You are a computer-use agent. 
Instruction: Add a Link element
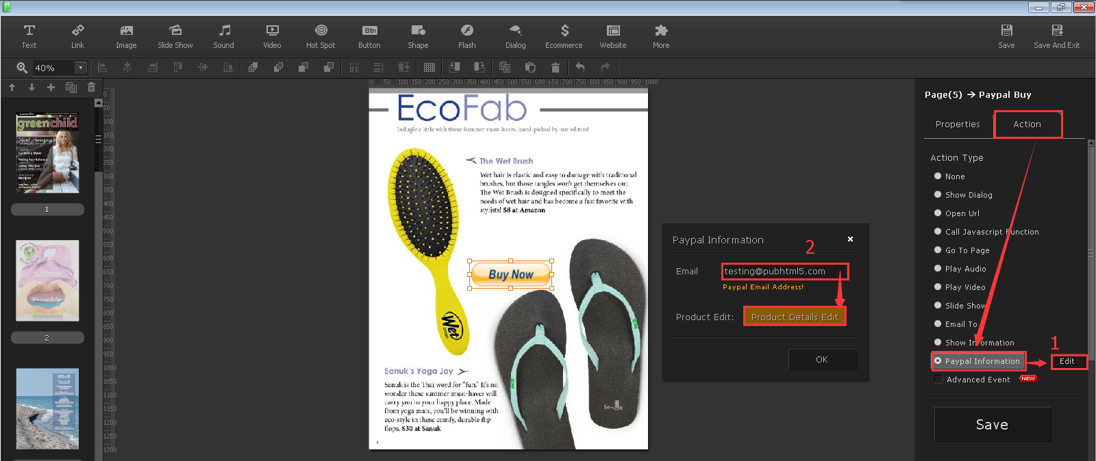click(x=77, y=36)
